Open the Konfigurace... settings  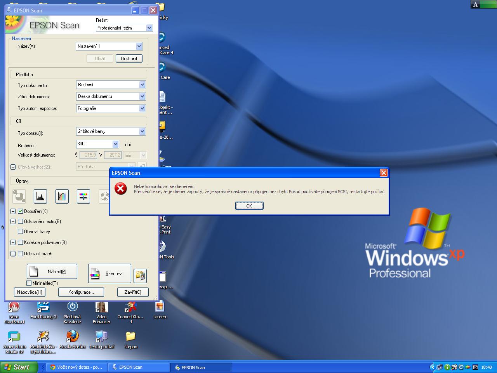81,292
